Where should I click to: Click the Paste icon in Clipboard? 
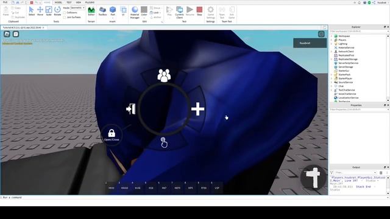point(5,11)
